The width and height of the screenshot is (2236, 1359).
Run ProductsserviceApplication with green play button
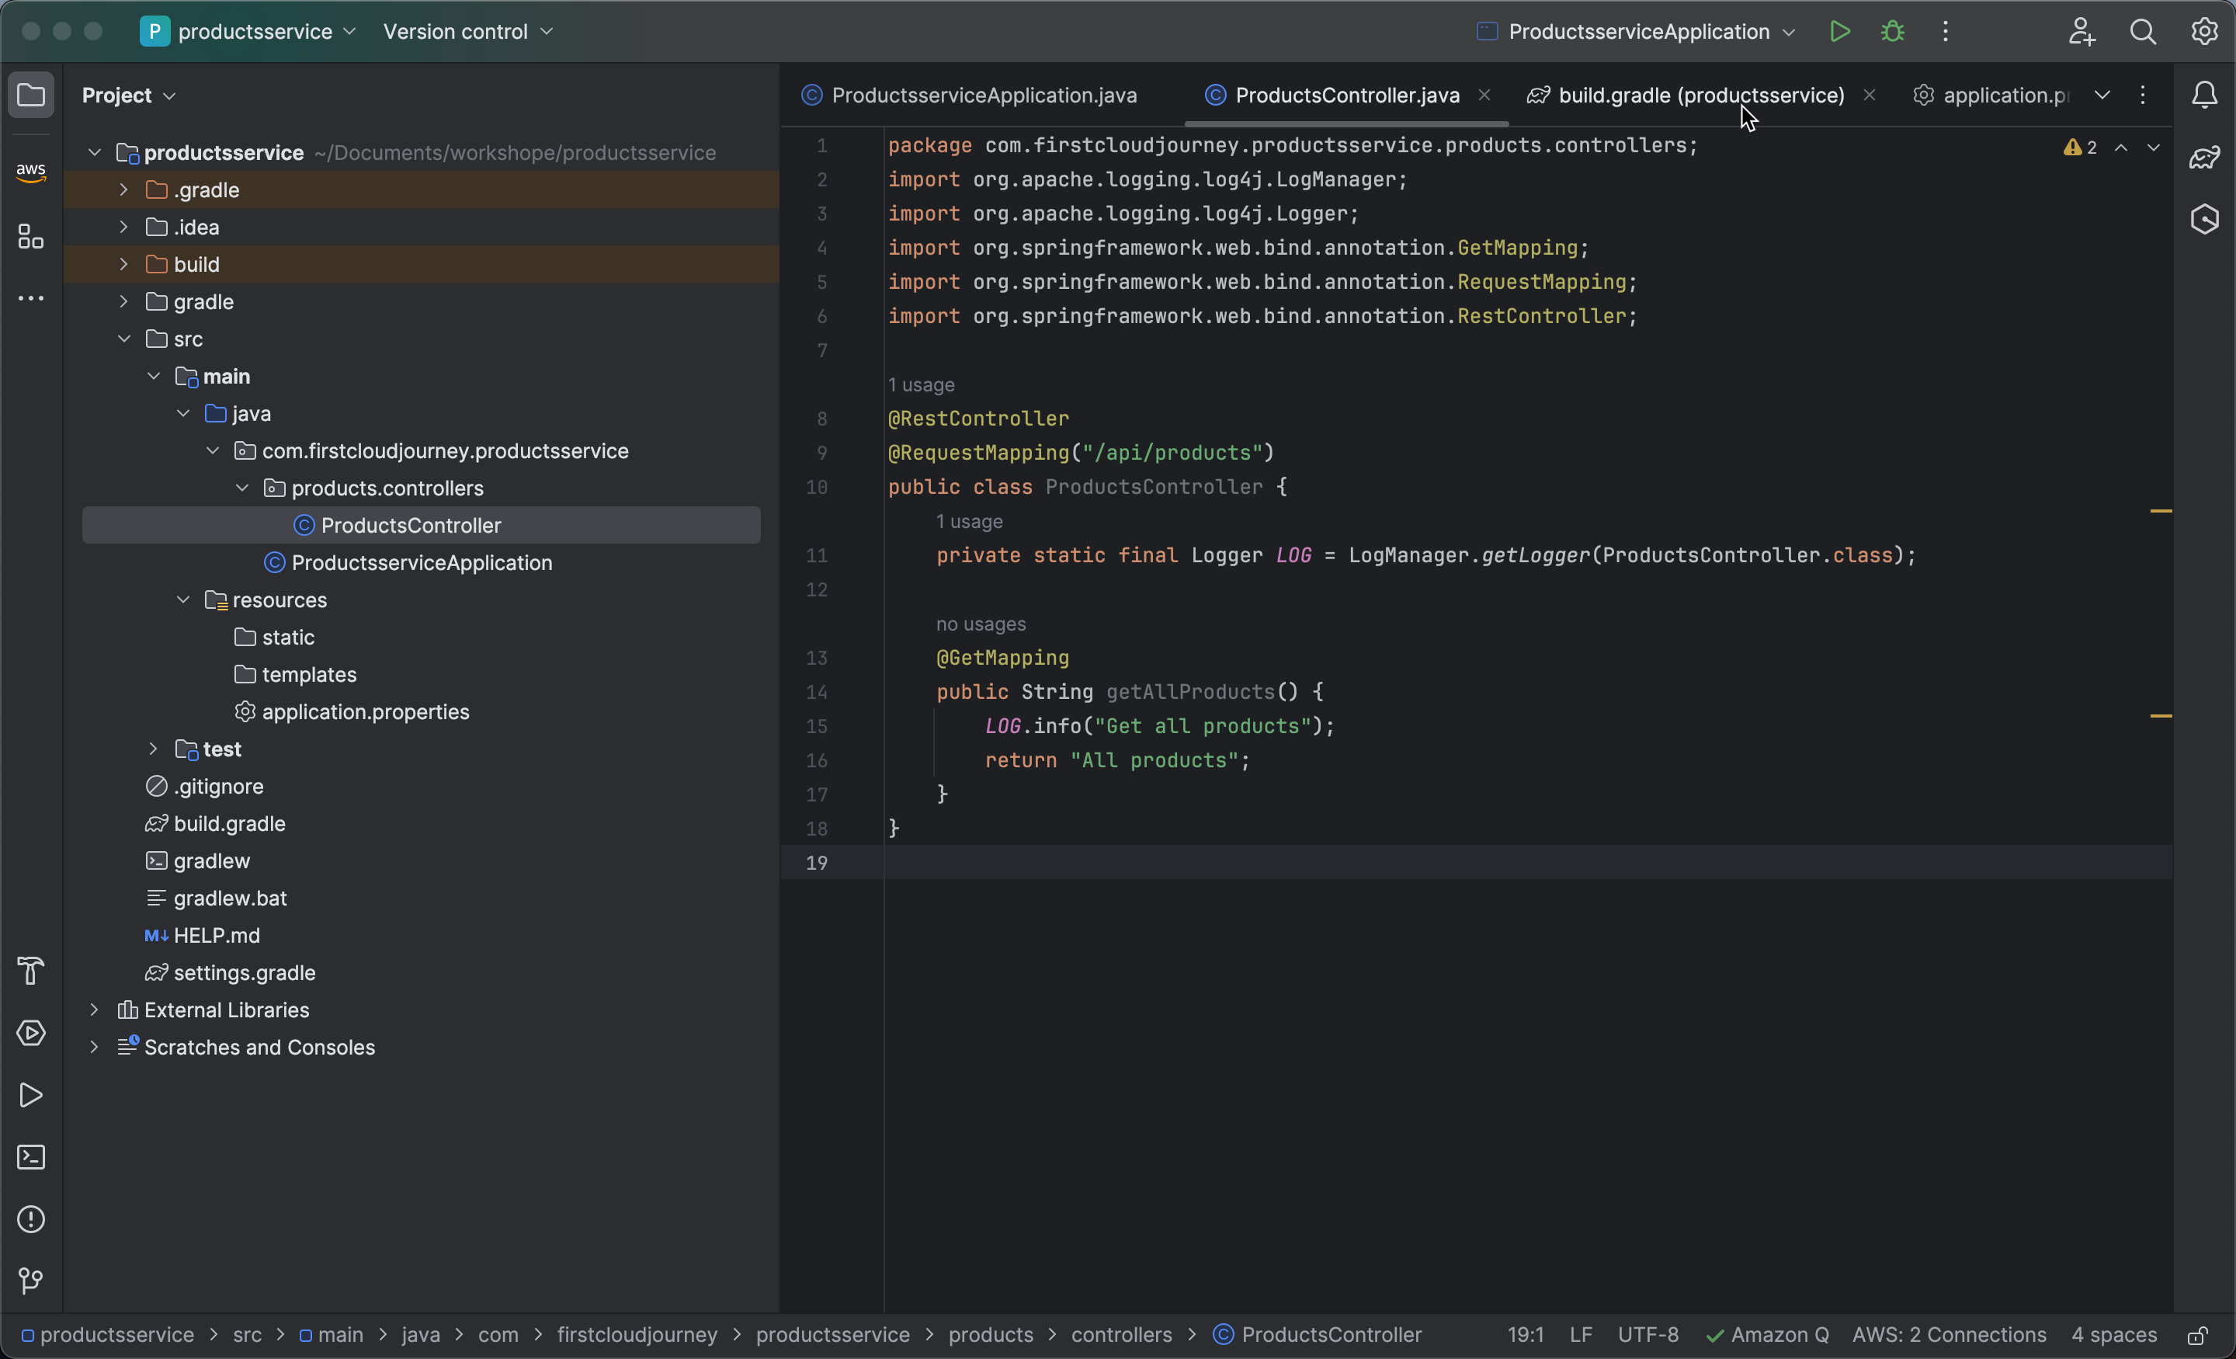1839,32
